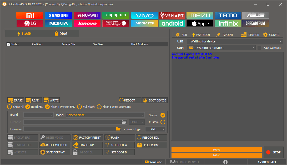
Task: Browse for Firmware folder icon
Action: point(118,129)
